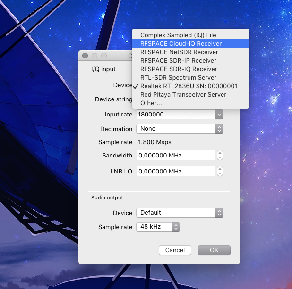Choose RTL-SDR Spectrum Server device
Screen dimensions: 292x289
(x=190, y=77)
